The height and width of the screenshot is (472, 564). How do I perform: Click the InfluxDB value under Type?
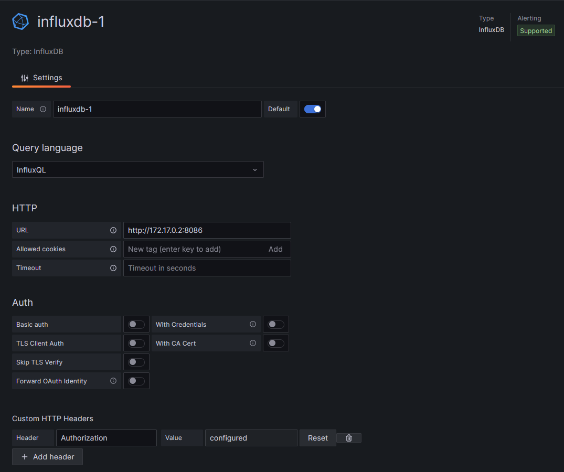[492, 30]
